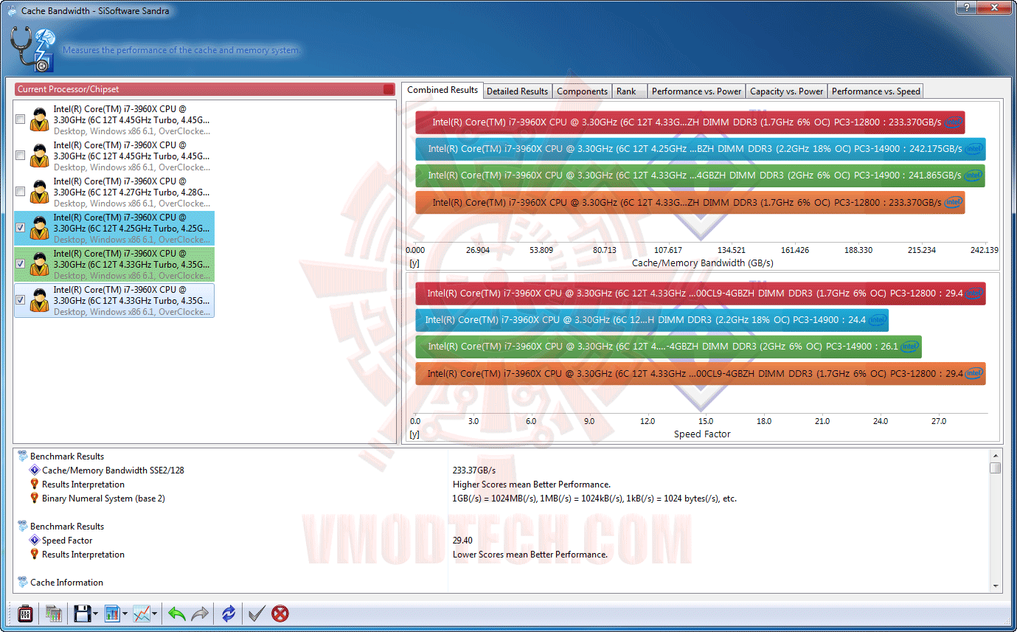Click the 'Higher Scores mean Better Performance.' text

click(x=531, y=484)
